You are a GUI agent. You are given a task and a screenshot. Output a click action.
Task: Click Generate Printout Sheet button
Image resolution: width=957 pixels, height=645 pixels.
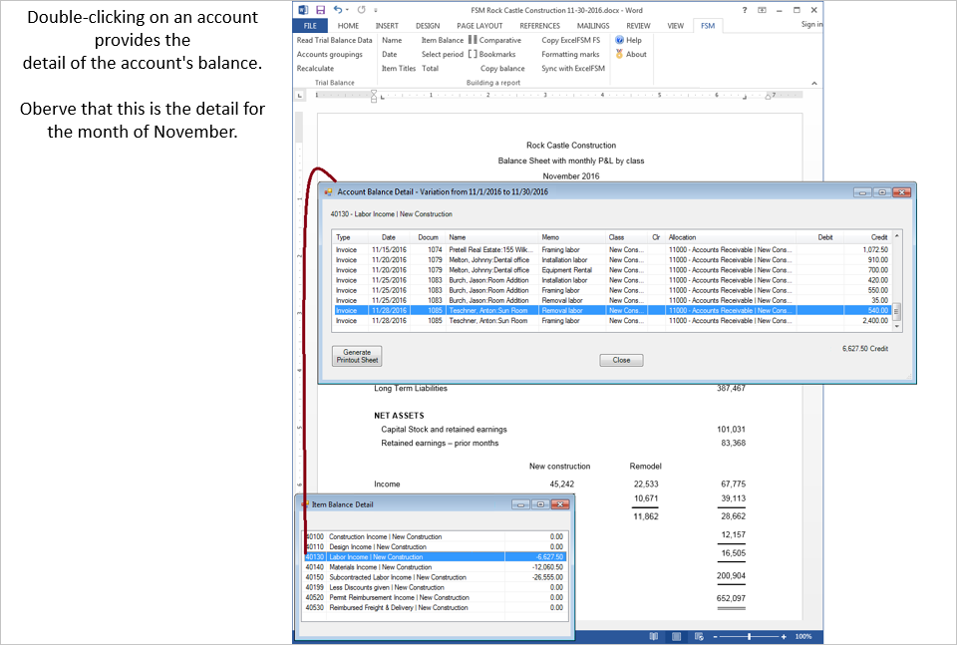click(x=357, y=356)
